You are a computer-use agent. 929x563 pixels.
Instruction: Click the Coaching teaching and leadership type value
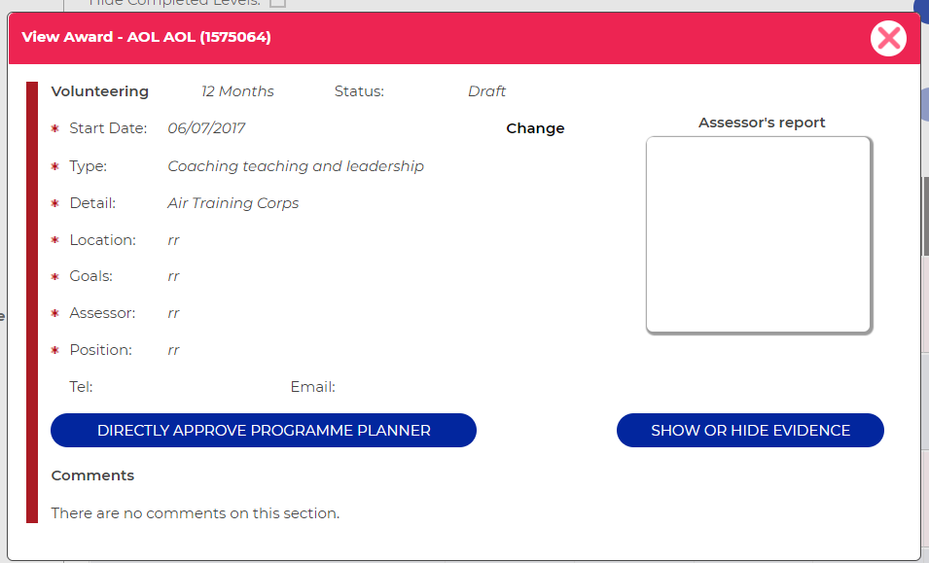(x=296, y=166)
